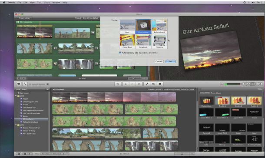Open the Show favorites and unmarked dropdown
Viewport: 265px width, 158px height.
[x=53, y=154]
